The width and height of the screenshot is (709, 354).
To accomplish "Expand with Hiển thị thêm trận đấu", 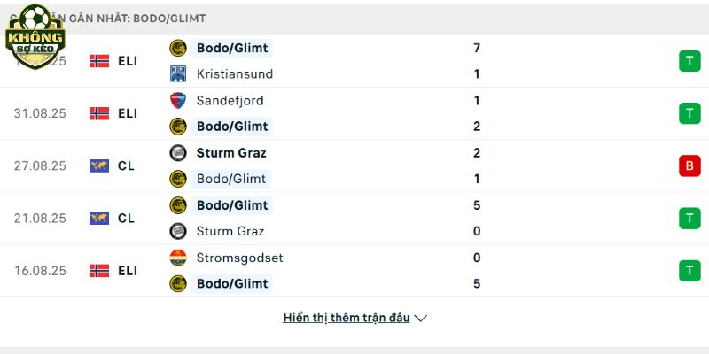I will [x=347, y=318].
